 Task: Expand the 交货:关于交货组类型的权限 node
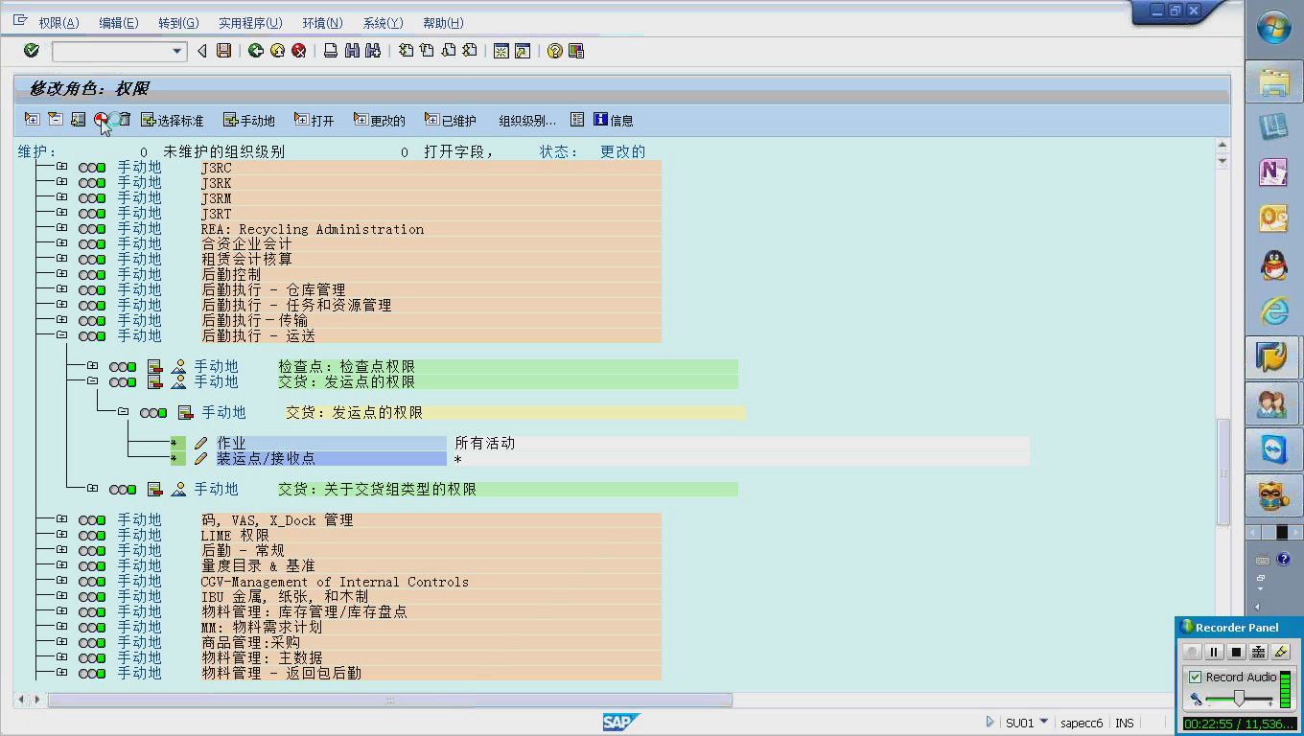[92, 489]
